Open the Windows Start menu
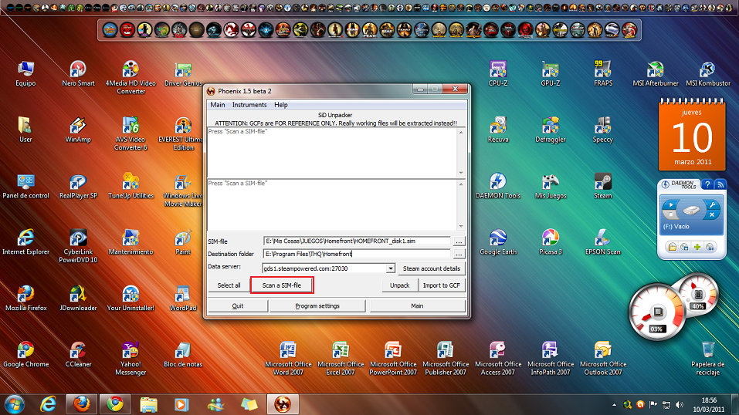Viewport: 739px width, 415px height. [x=15, y=404]
